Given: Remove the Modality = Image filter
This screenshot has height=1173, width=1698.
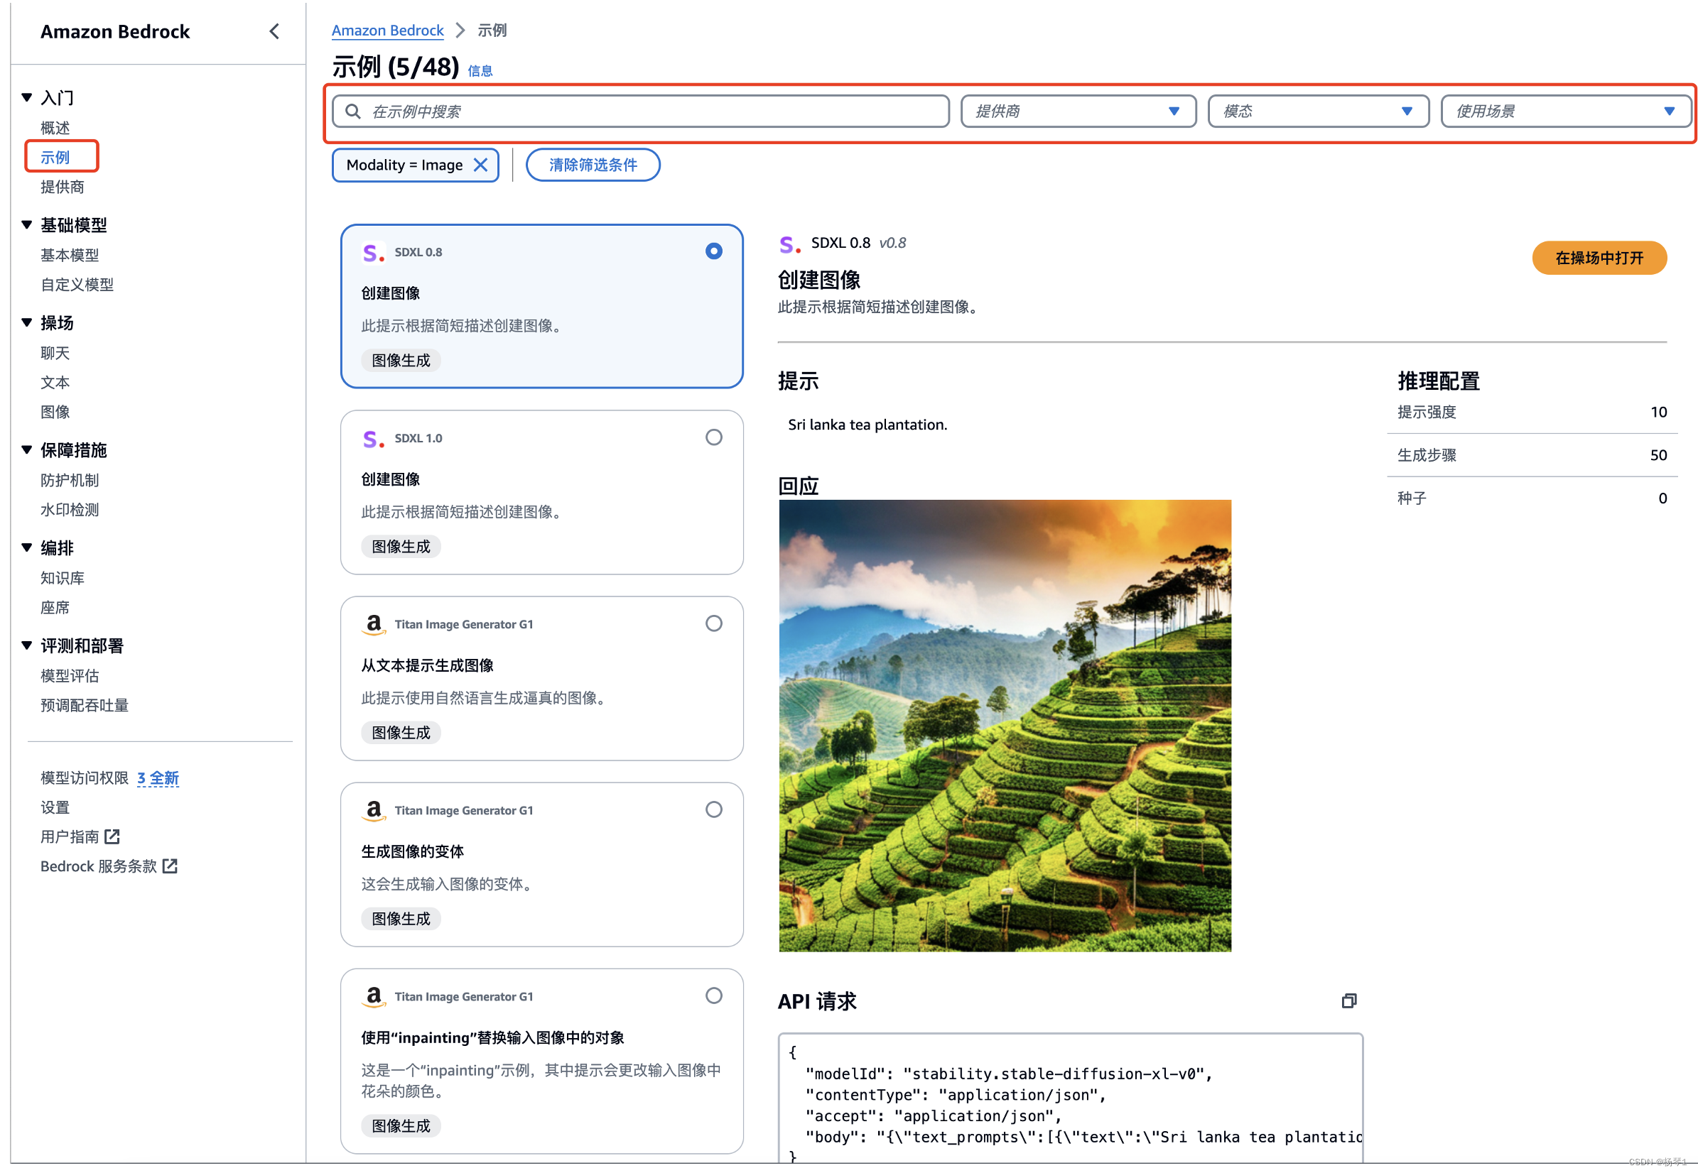Looking at the screenshot, I should [480, 165].
